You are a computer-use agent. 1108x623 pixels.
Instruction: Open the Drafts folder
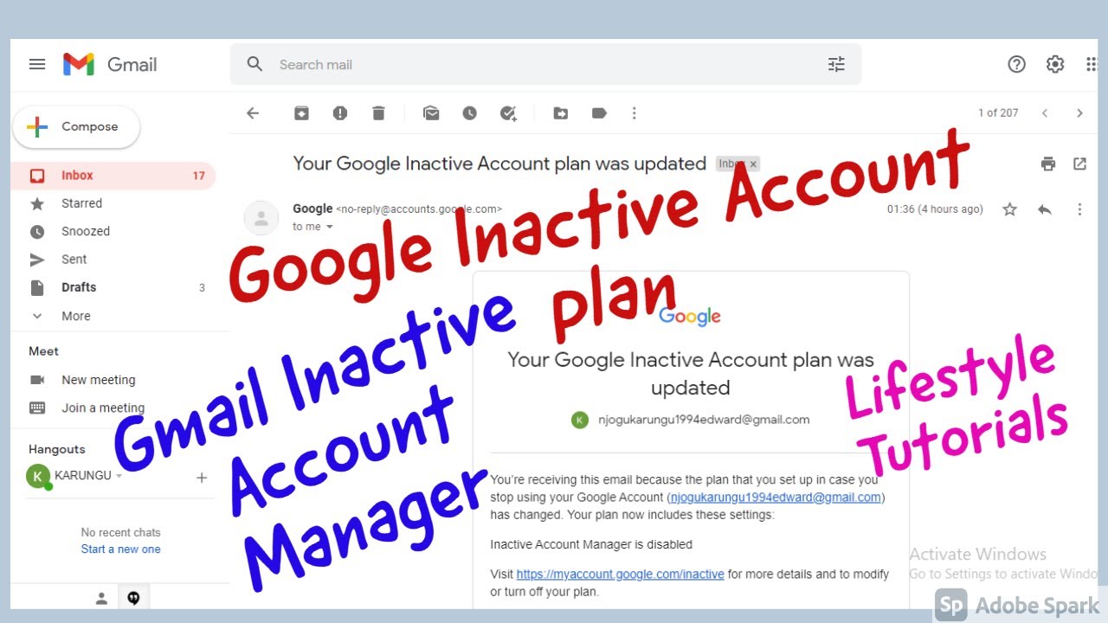113,287
